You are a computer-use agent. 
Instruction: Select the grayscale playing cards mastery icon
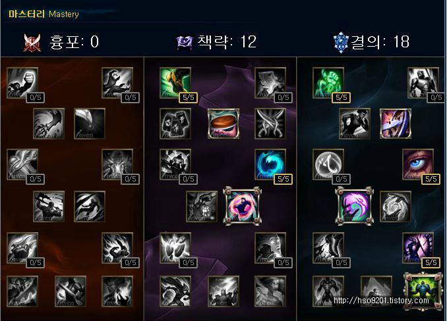pos(175,124)
